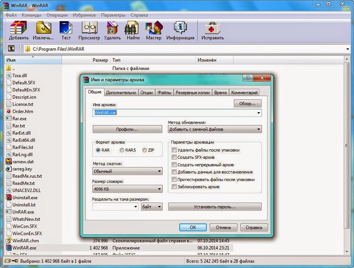The image size is (354, 268).
Task: Click the 7zxa.dll file icon
Action: (9, 75)
